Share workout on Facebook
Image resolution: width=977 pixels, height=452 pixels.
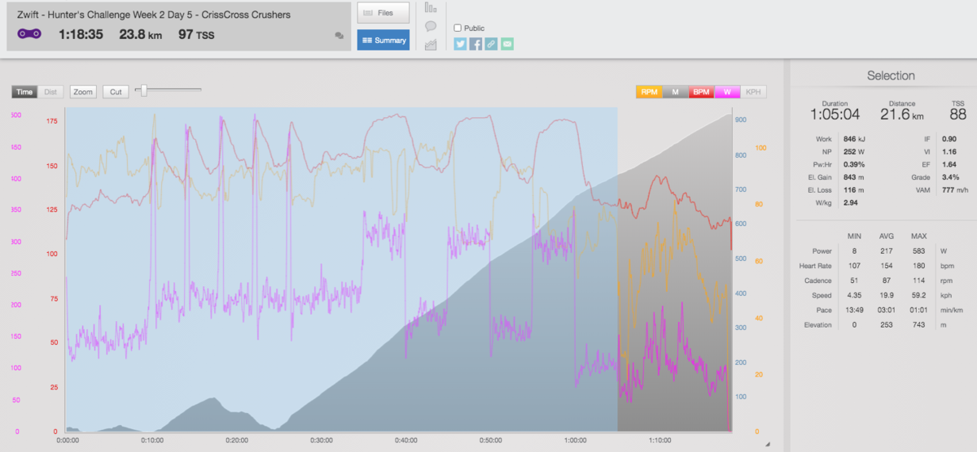click(x=475, y=44)
